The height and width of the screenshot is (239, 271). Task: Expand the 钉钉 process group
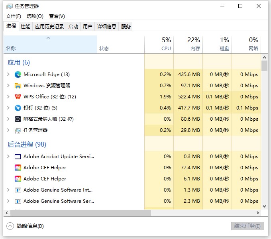pyautogui.click(x=8, y=108)
